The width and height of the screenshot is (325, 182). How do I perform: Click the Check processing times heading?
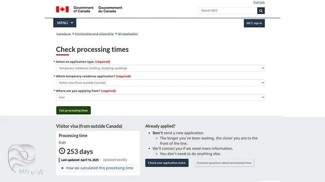click(x=92, y=50)
